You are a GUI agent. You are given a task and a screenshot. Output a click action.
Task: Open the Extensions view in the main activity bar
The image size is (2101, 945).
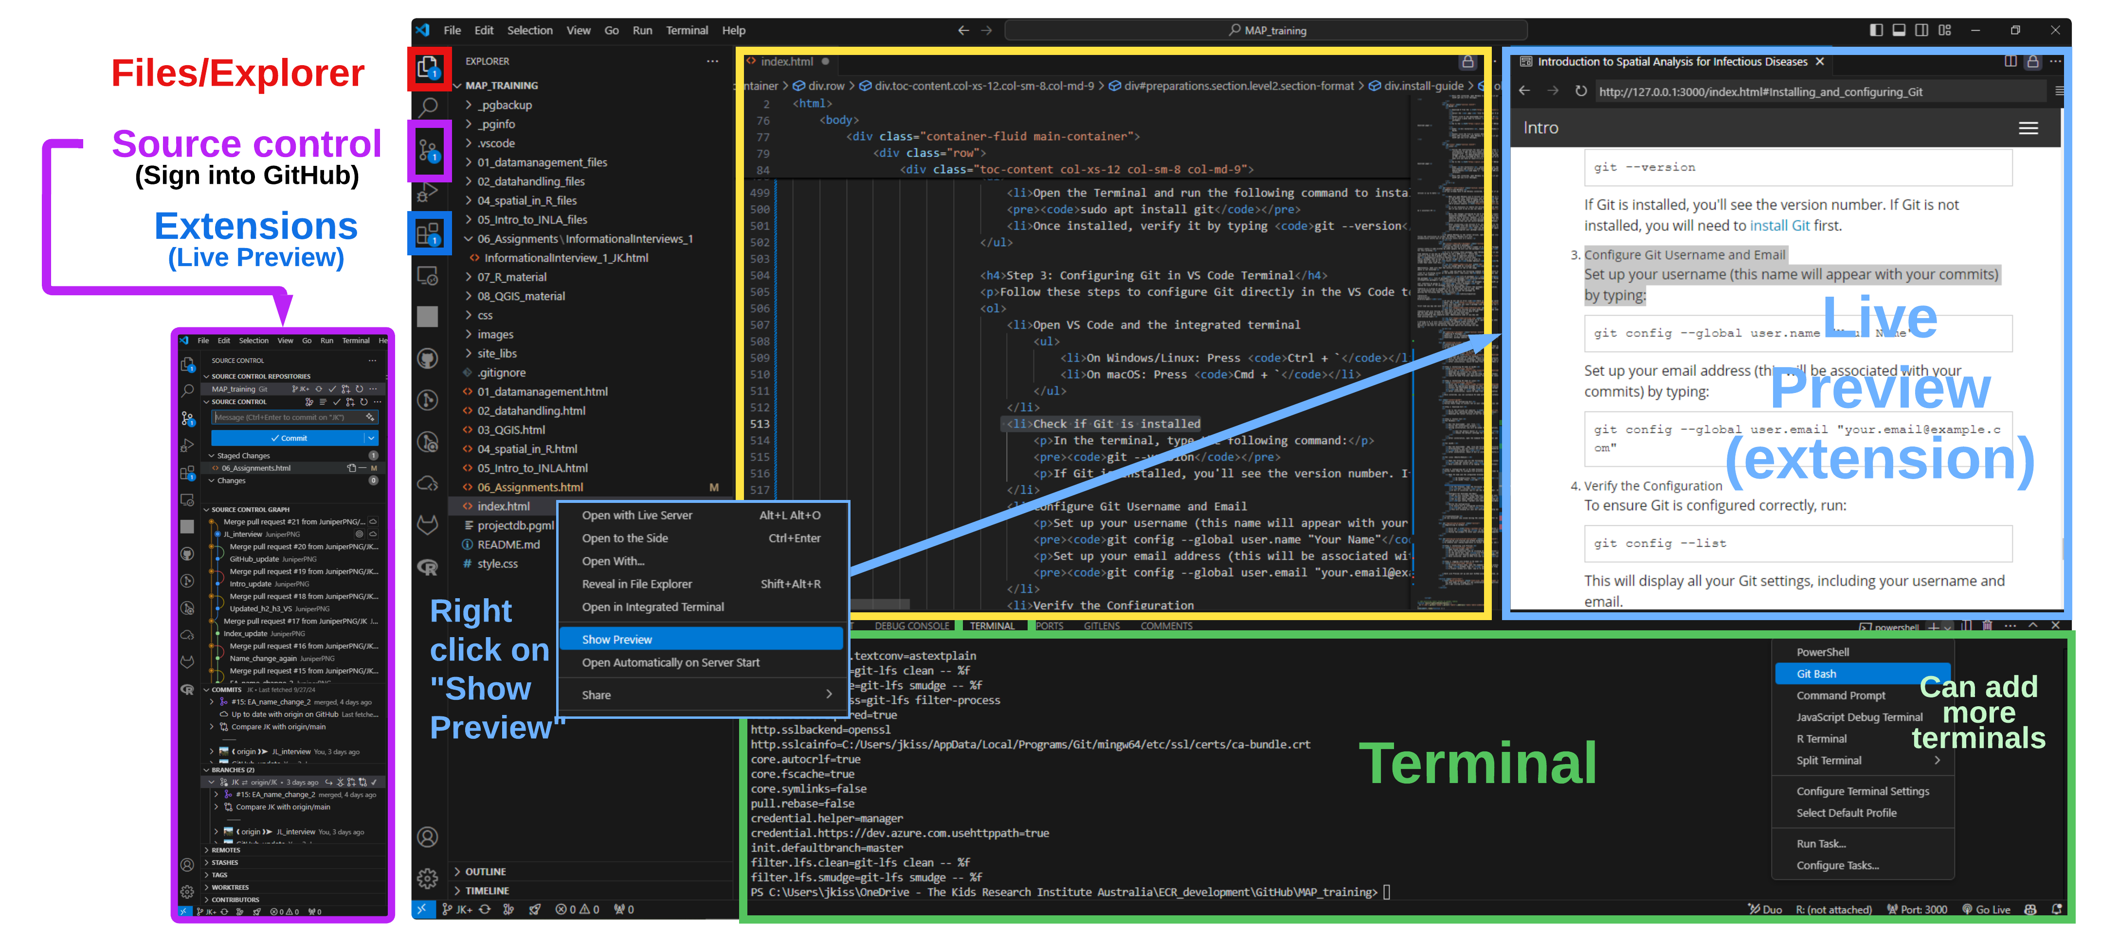[x=428, y=235]
